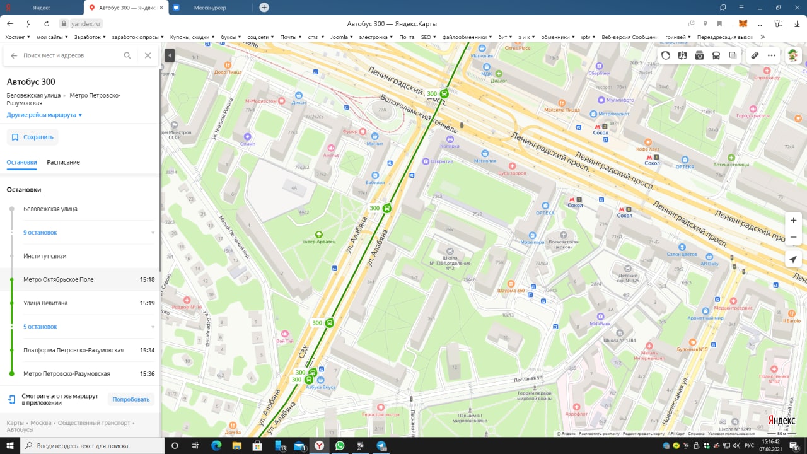Screen dimensions: 807x454
Task: Open the Москва breadcrumb link
Action: 41,422
